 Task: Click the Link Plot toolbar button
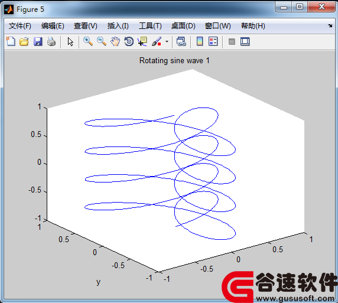point(181,41)
